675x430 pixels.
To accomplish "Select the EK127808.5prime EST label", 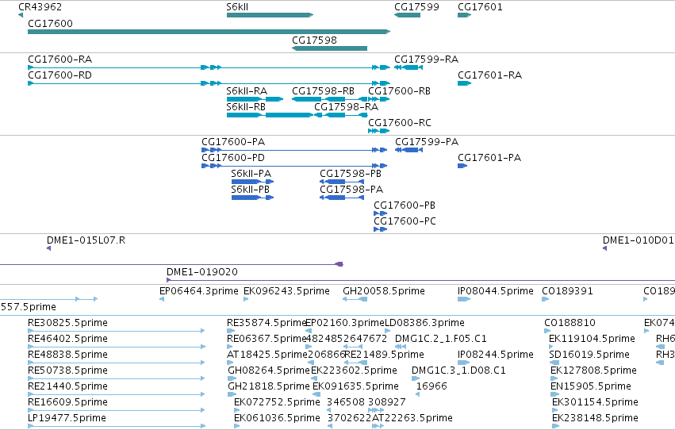I will pyautogui.click(x=593, y=371).
